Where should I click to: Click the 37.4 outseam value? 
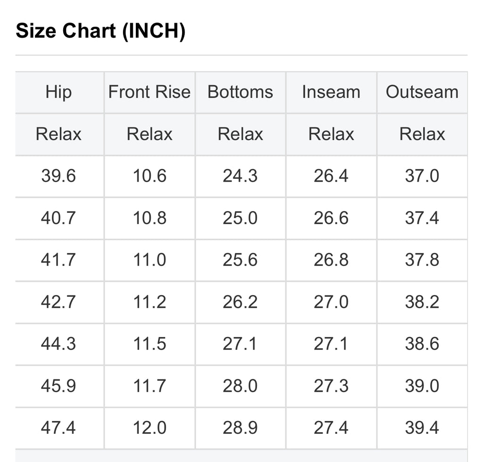(x=422, y=218)
